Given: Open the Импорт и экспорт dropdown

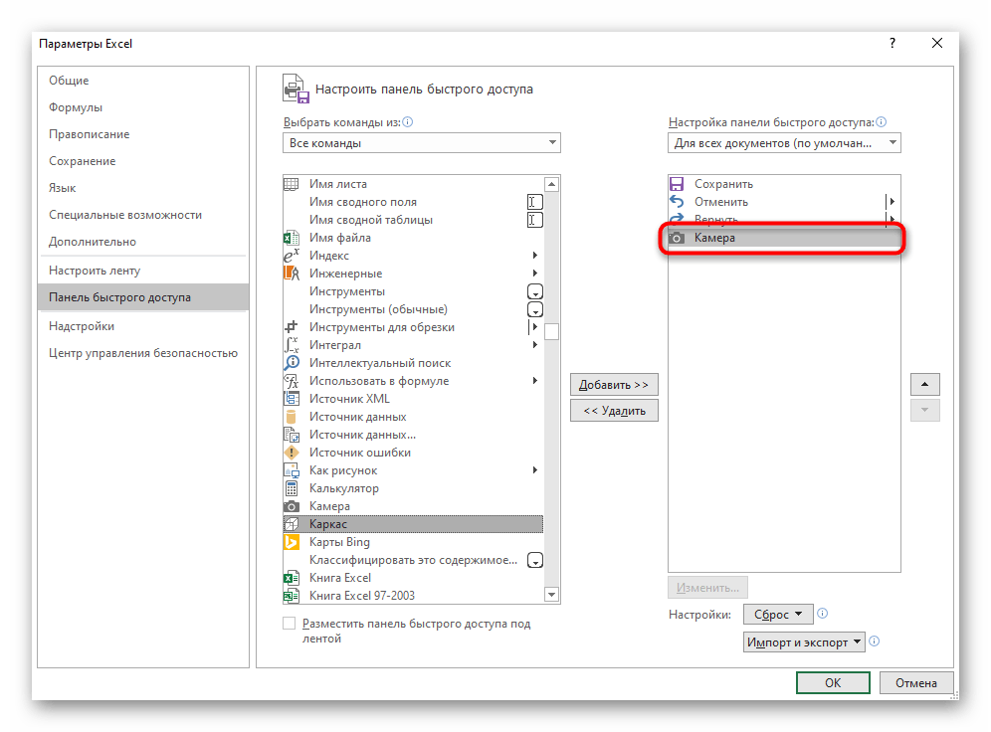Looking at the screenshot, I should tap(804, 641).
